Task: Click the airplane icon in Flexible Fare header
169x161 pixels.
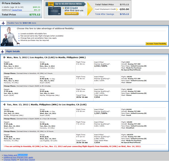Action: [x=3, y=23]
